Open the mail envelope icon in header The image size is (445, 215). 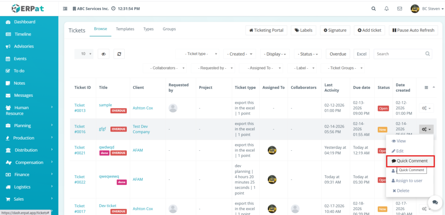[x=399, y=9]
